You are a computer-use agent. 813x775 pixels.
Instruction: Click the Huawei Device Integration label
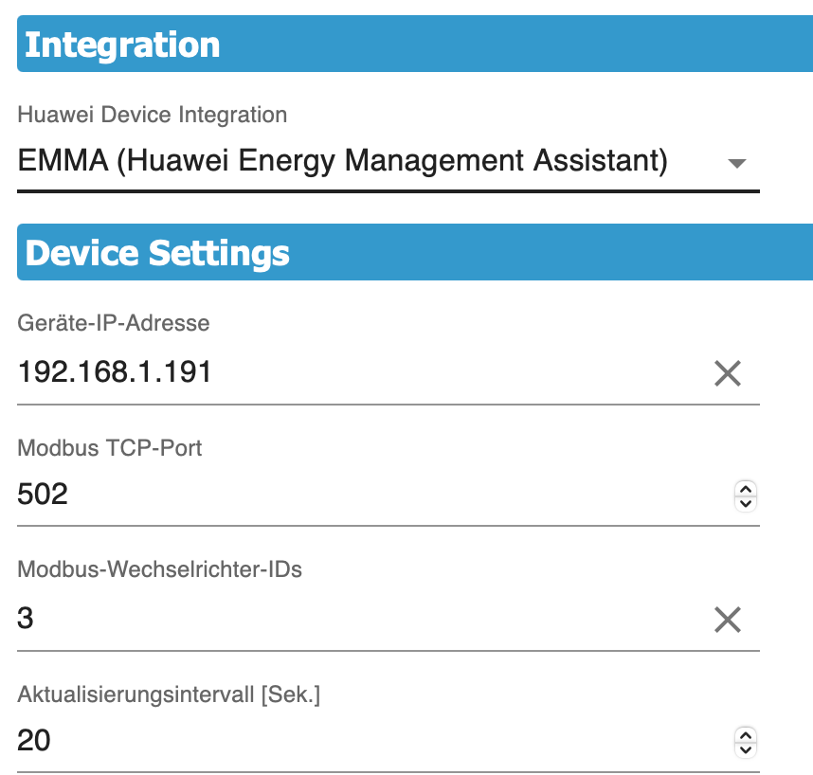click(x=153, y=116)
